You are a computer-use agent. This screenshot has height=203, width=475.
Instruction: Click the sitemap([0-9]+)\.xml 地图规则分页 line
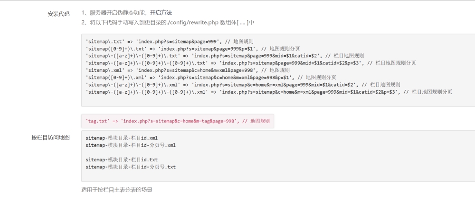(x=210, y=78)
